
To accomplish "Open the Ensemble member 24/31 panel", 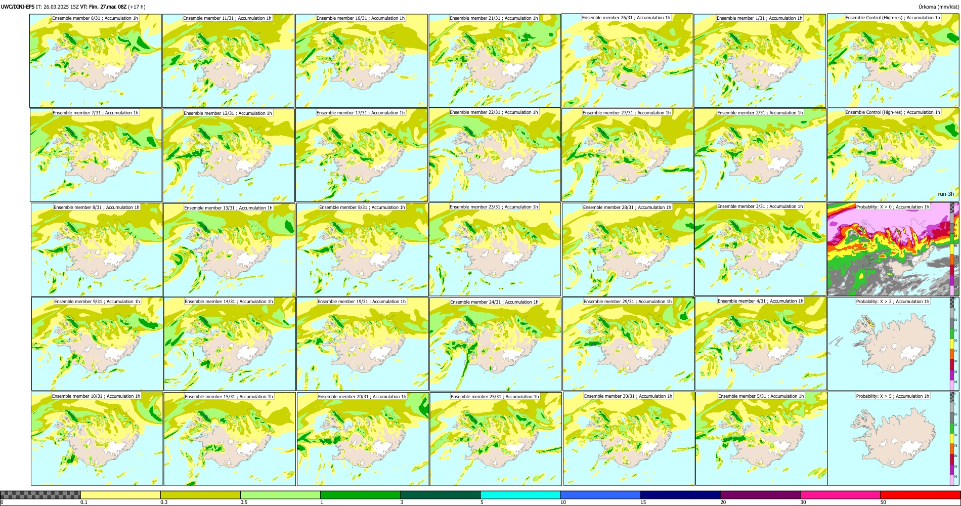I will [495, 344].
